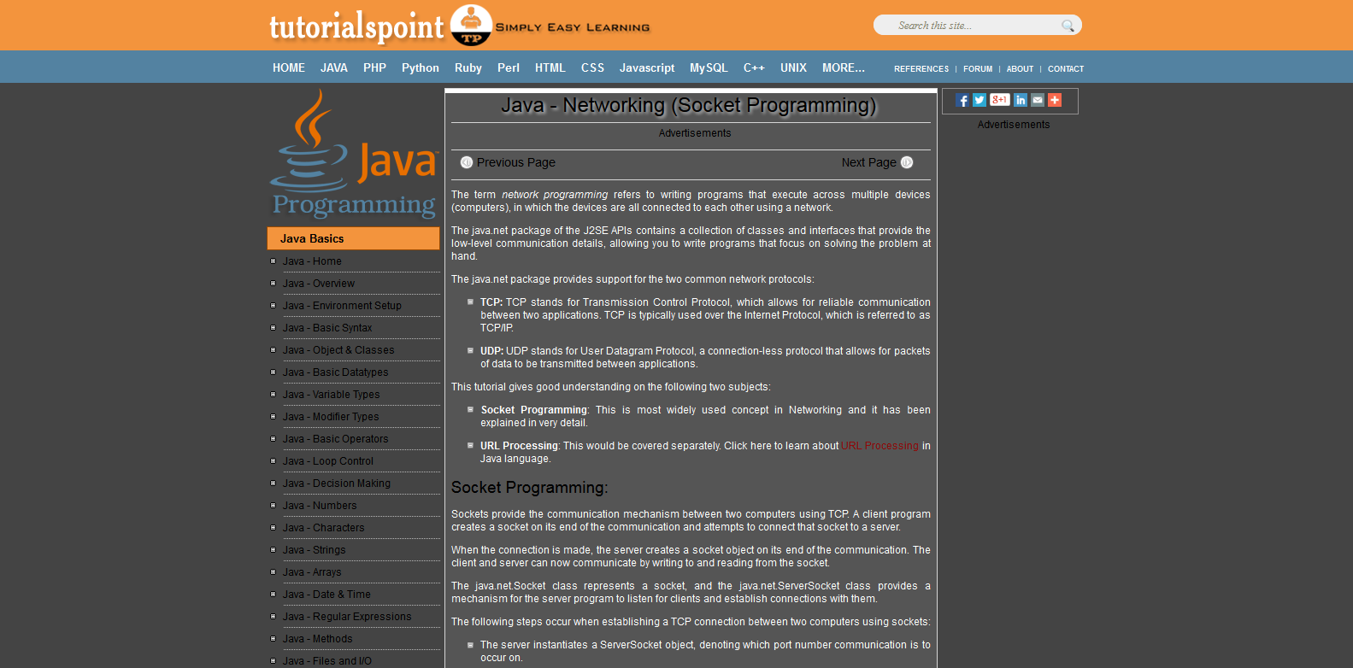Open the HOME menu item
Screen dimensions: 1353x668
coord(289,67)
